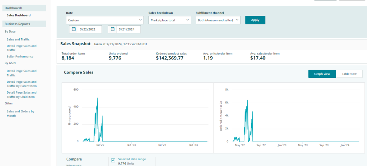The height and width of the screenshot is (166, 367).
Task: Switch to Graph view
Action: click(x=322, y=74)
